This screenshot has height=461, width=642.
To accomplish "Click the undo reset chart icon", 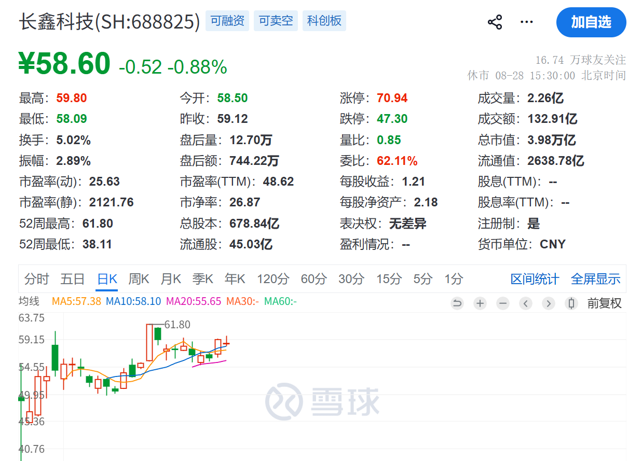I will tap(457, 303).
